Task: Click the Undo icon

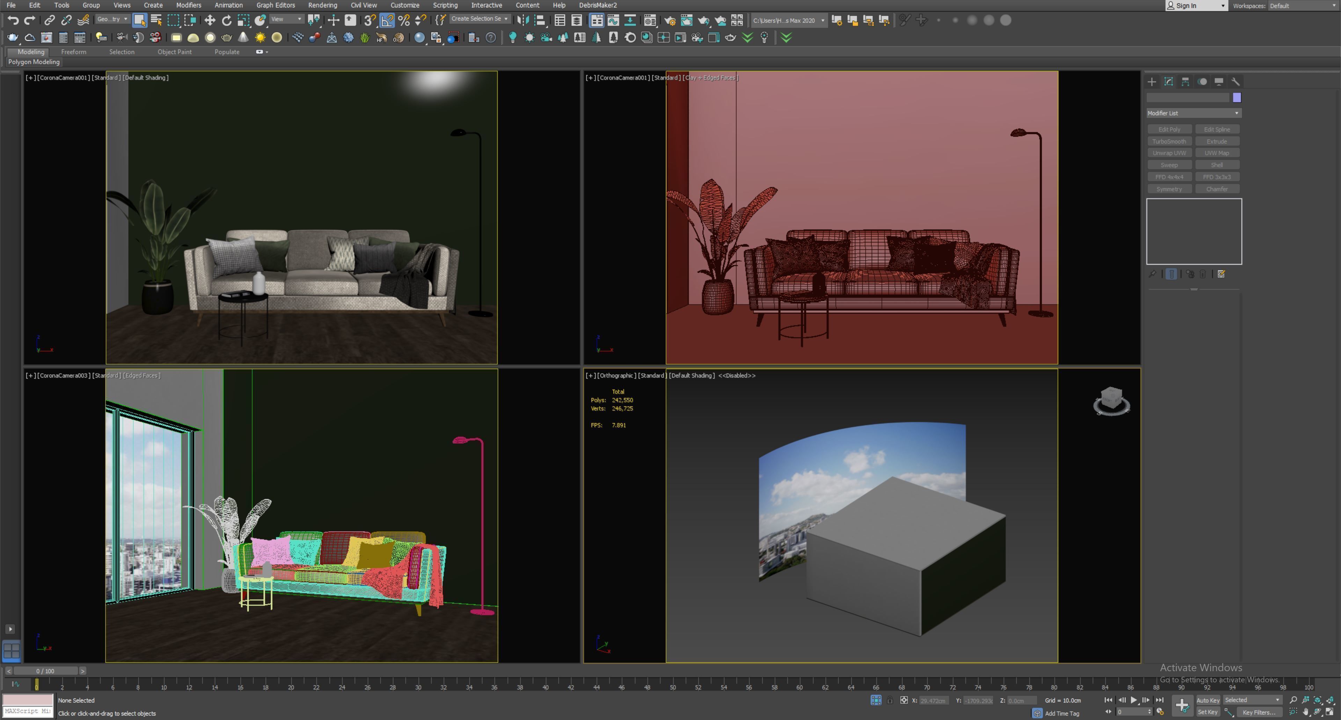Action: [13, 20]
